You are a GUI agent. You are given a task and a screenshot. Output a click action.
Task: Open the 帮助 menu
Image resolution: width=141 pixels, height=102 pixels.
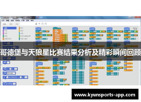tap(32, 21)
